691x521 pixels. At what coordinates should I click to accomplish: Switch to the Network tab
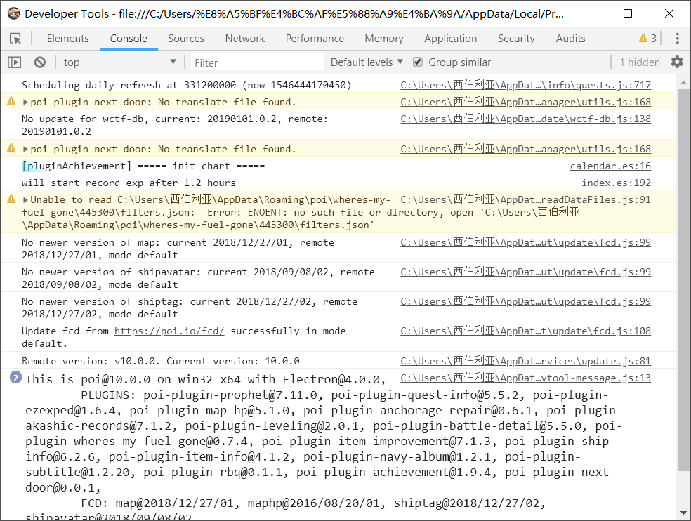244,39
